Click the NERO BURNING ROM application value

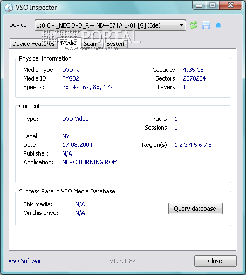(90, 162)
